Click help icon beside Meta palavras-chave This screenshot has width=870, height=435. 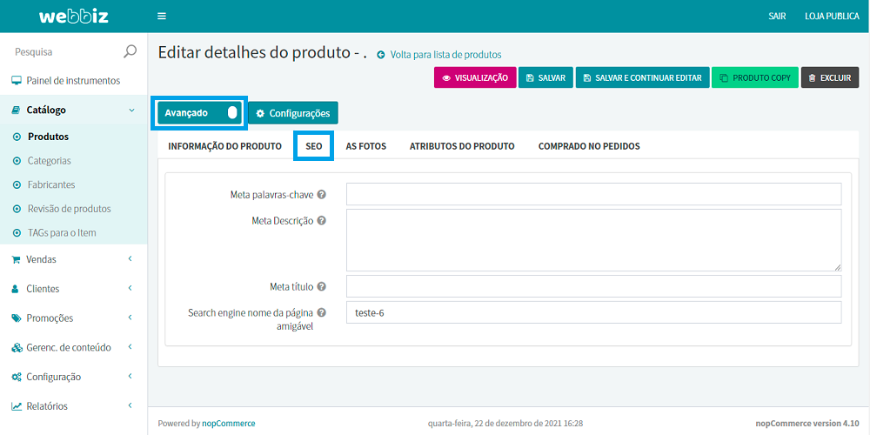322,195
